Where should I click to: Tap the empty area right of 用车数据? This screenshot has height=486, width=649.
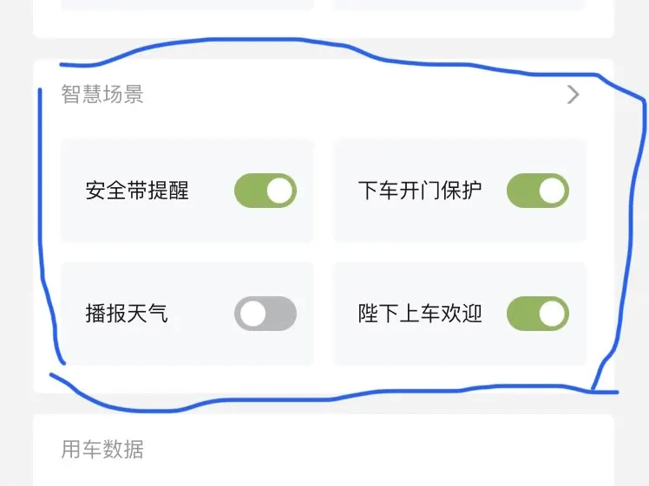(x=372, y=450)
